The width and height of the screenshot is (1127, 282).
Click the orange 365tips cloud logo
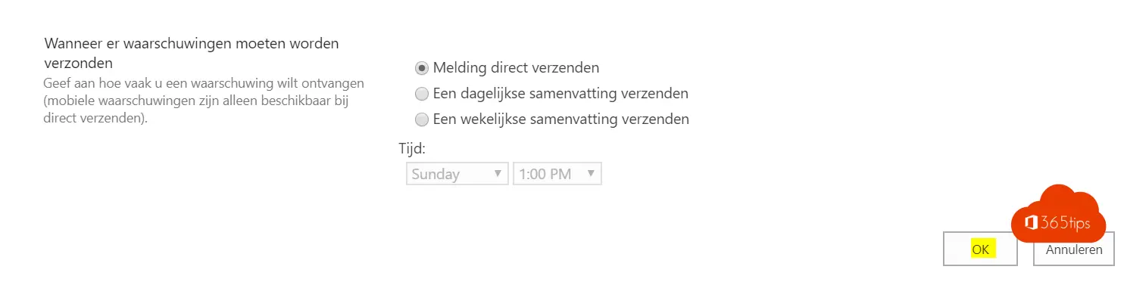[x=1059, y=214]
